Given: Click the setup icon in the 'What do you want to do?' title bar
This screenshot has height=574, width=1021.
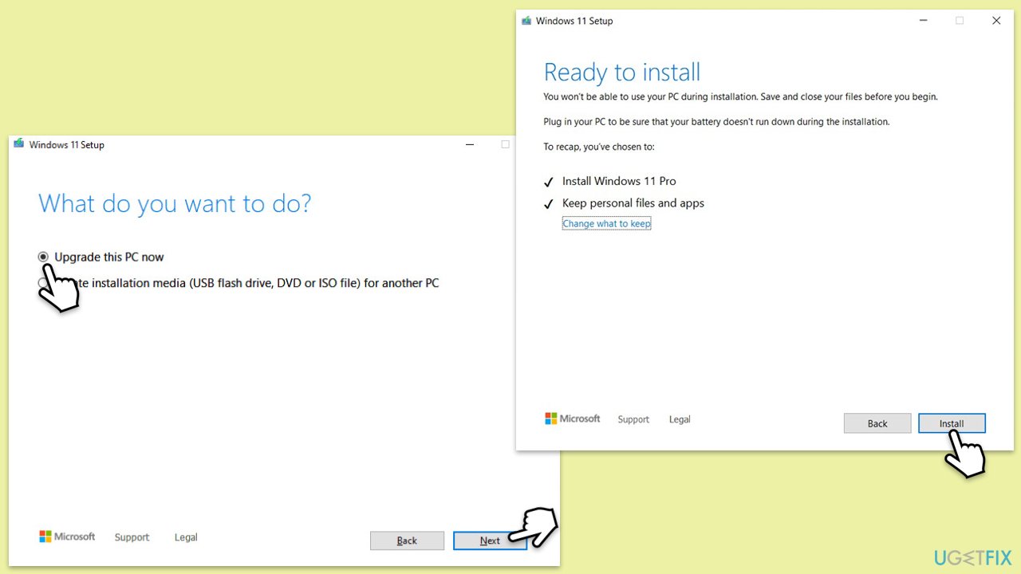Looking at the screenshot, I should (18, 144).
